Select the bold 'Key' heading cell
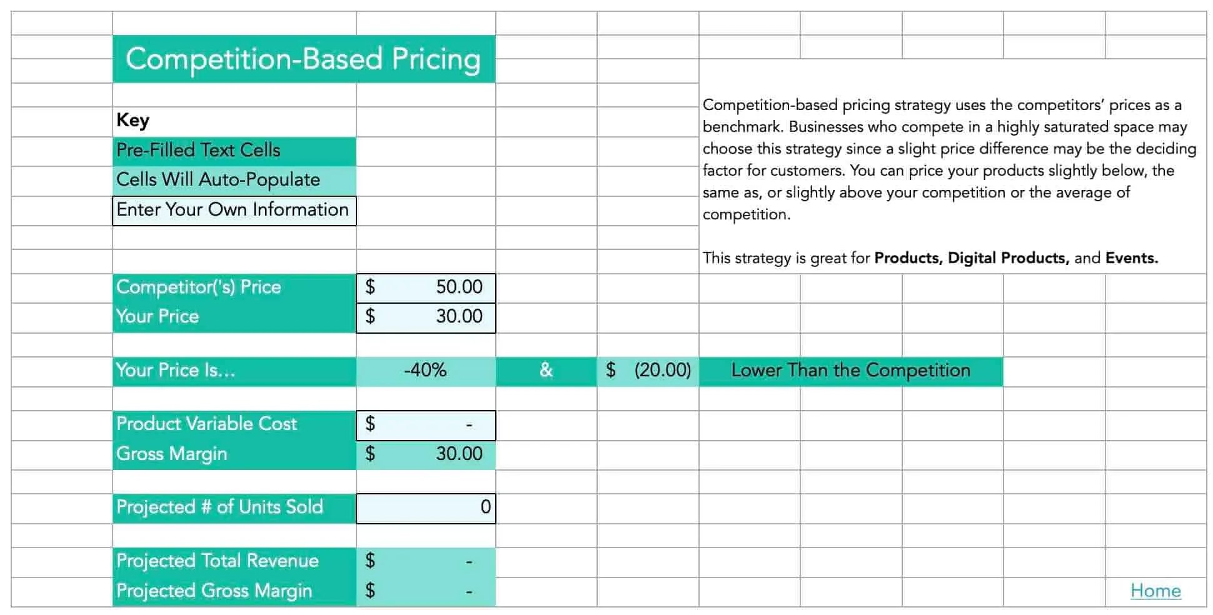 pyautogui.click(x=234, y=121)
